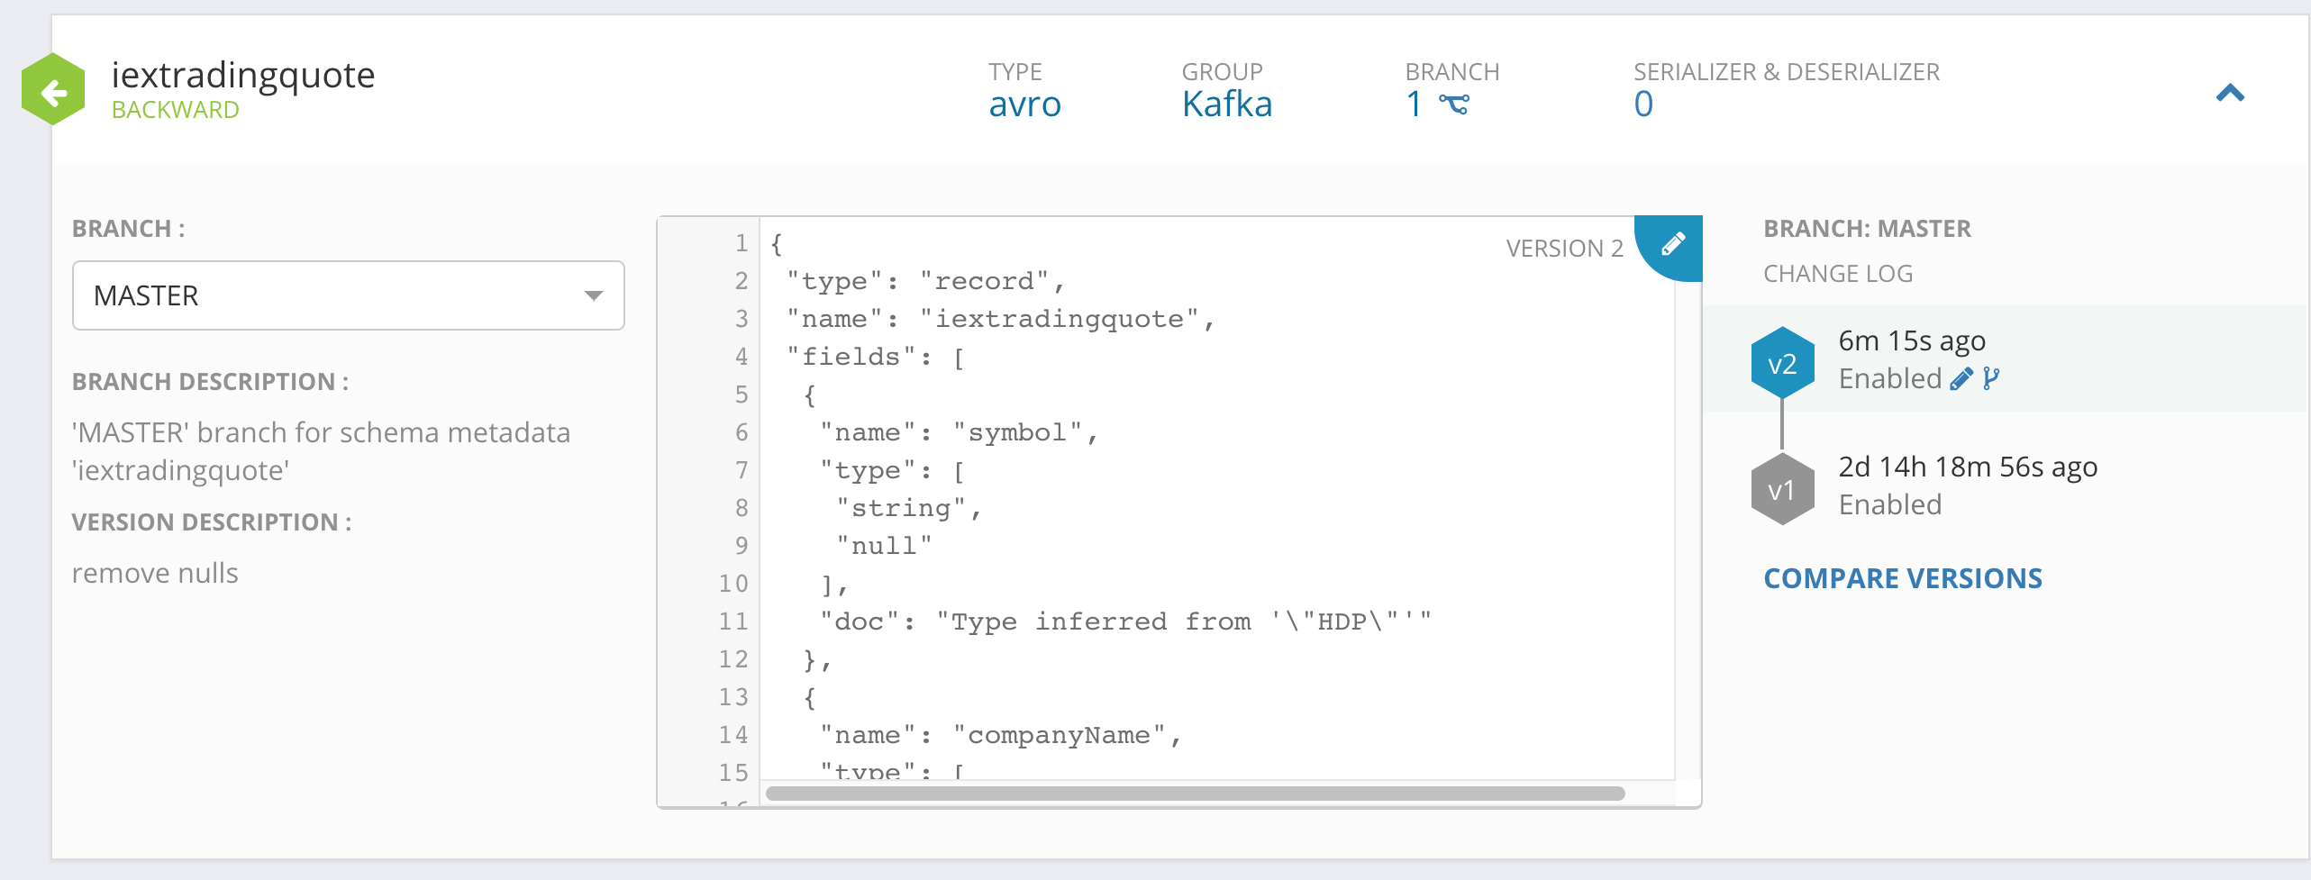Open the COMPARE VERSIONS link
The image size is (2311, 880).
(x=1902, y=578)
